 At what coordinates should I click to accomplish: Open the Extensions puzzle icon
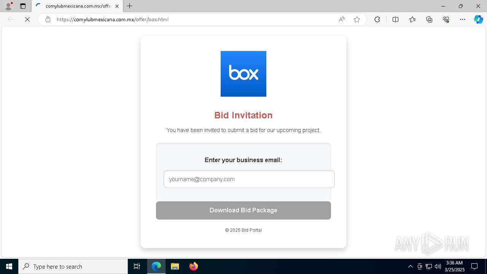click(x=377, y=19)
